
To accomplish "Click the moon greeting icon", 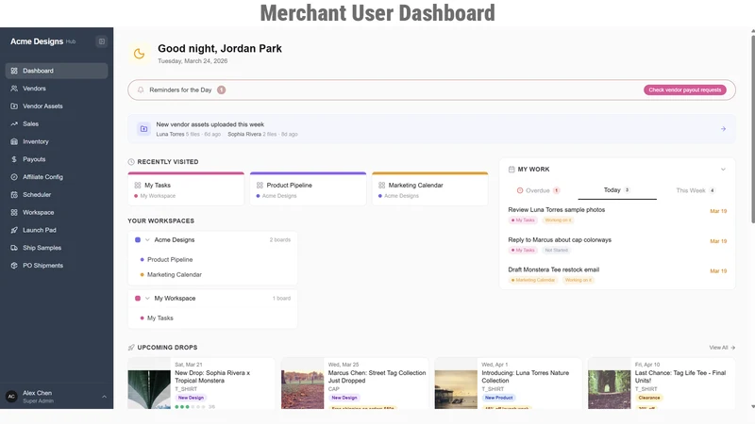I will [x=139, y=54].
